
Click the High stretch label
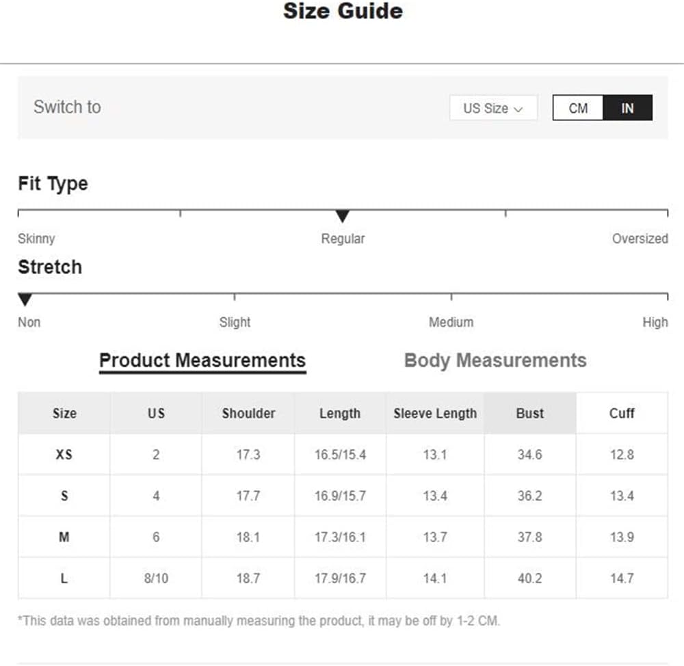click(x=655, y=322)
